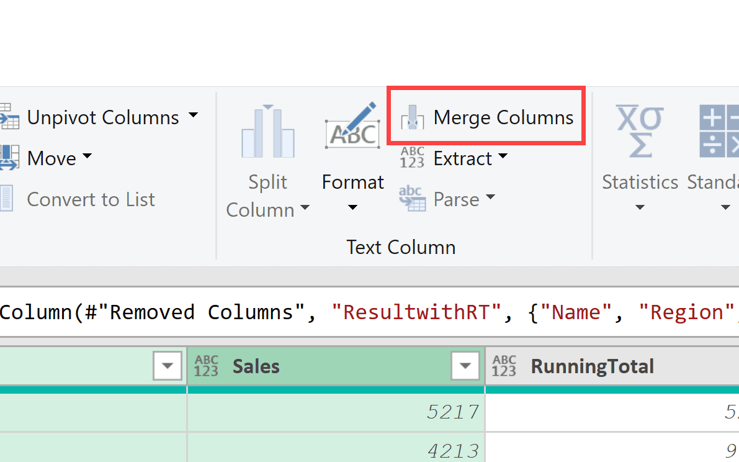Open the Unpivot Columns dropdown arrow
Screen dimensions: 739x462
193,115
